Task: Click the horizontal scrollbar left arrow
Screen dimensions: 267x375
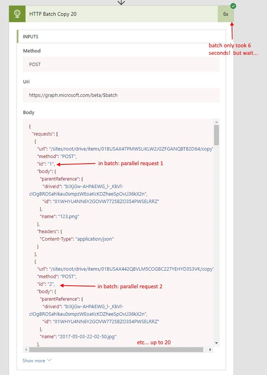Action: (26, 349)
